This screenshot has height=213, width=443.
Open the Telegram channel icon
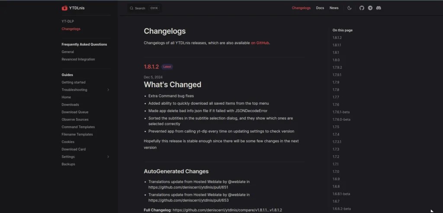(x=370, y=8)
